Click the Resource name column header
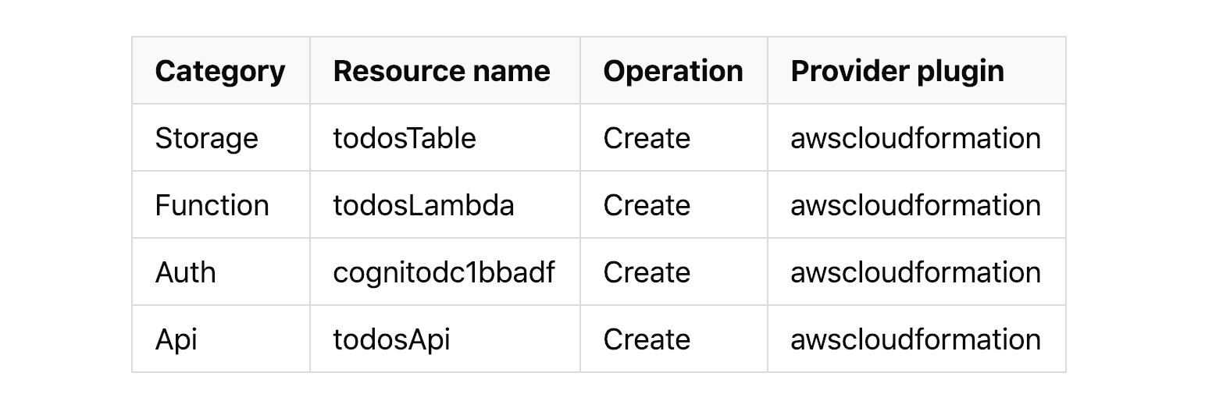 click(441, 71)
